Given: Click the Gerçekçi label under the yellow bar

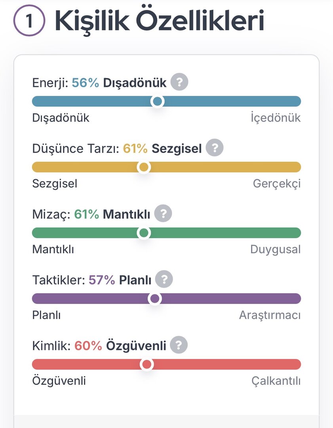Looking at the screenshot, I should coord(277,184).
